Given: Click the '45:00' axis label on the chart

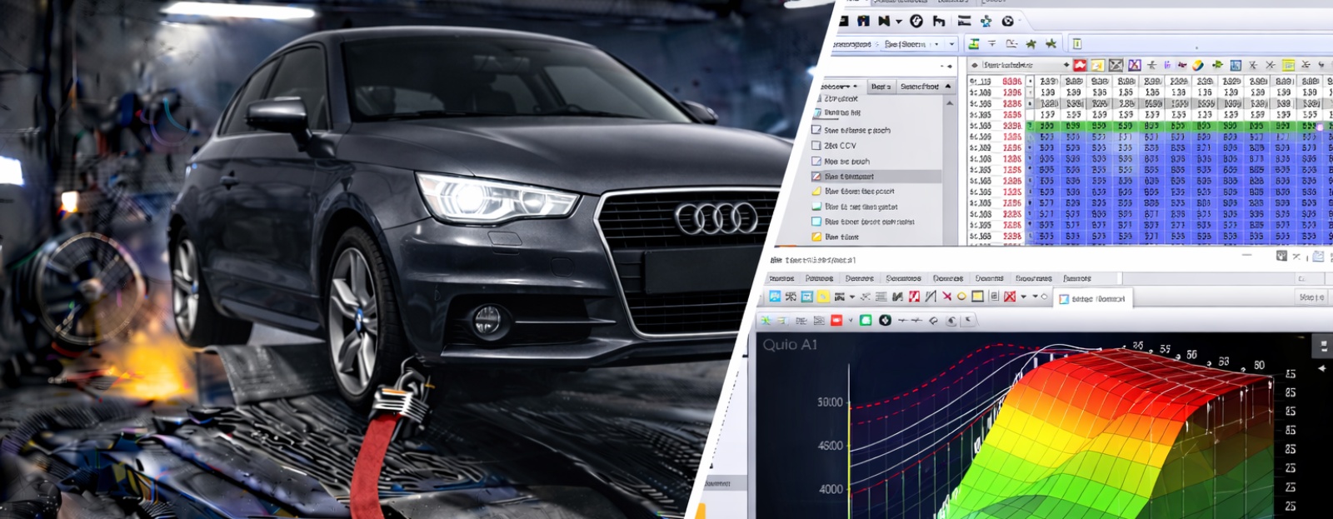Looking at the screenshot, I should tap(831, 446).
